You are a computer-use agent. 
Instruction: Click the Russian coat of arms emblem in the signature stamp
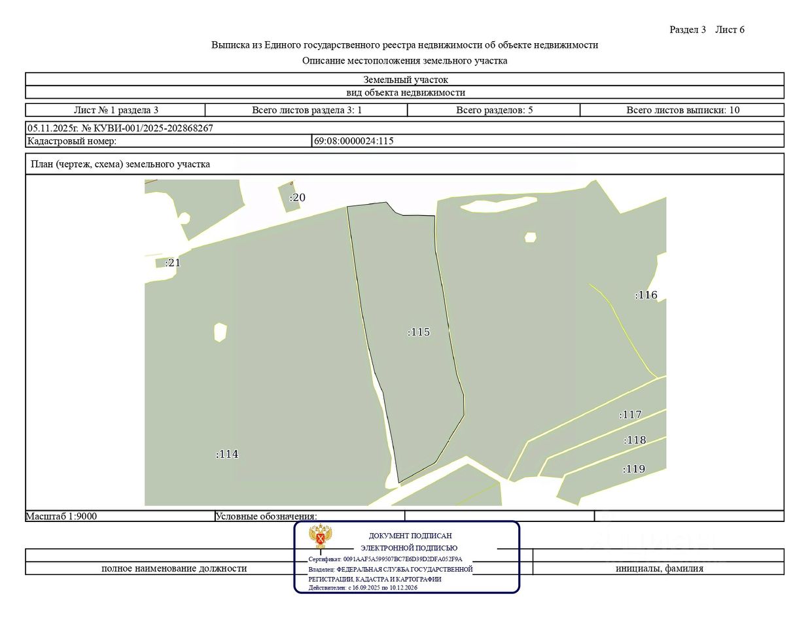(x=321, y=537)
